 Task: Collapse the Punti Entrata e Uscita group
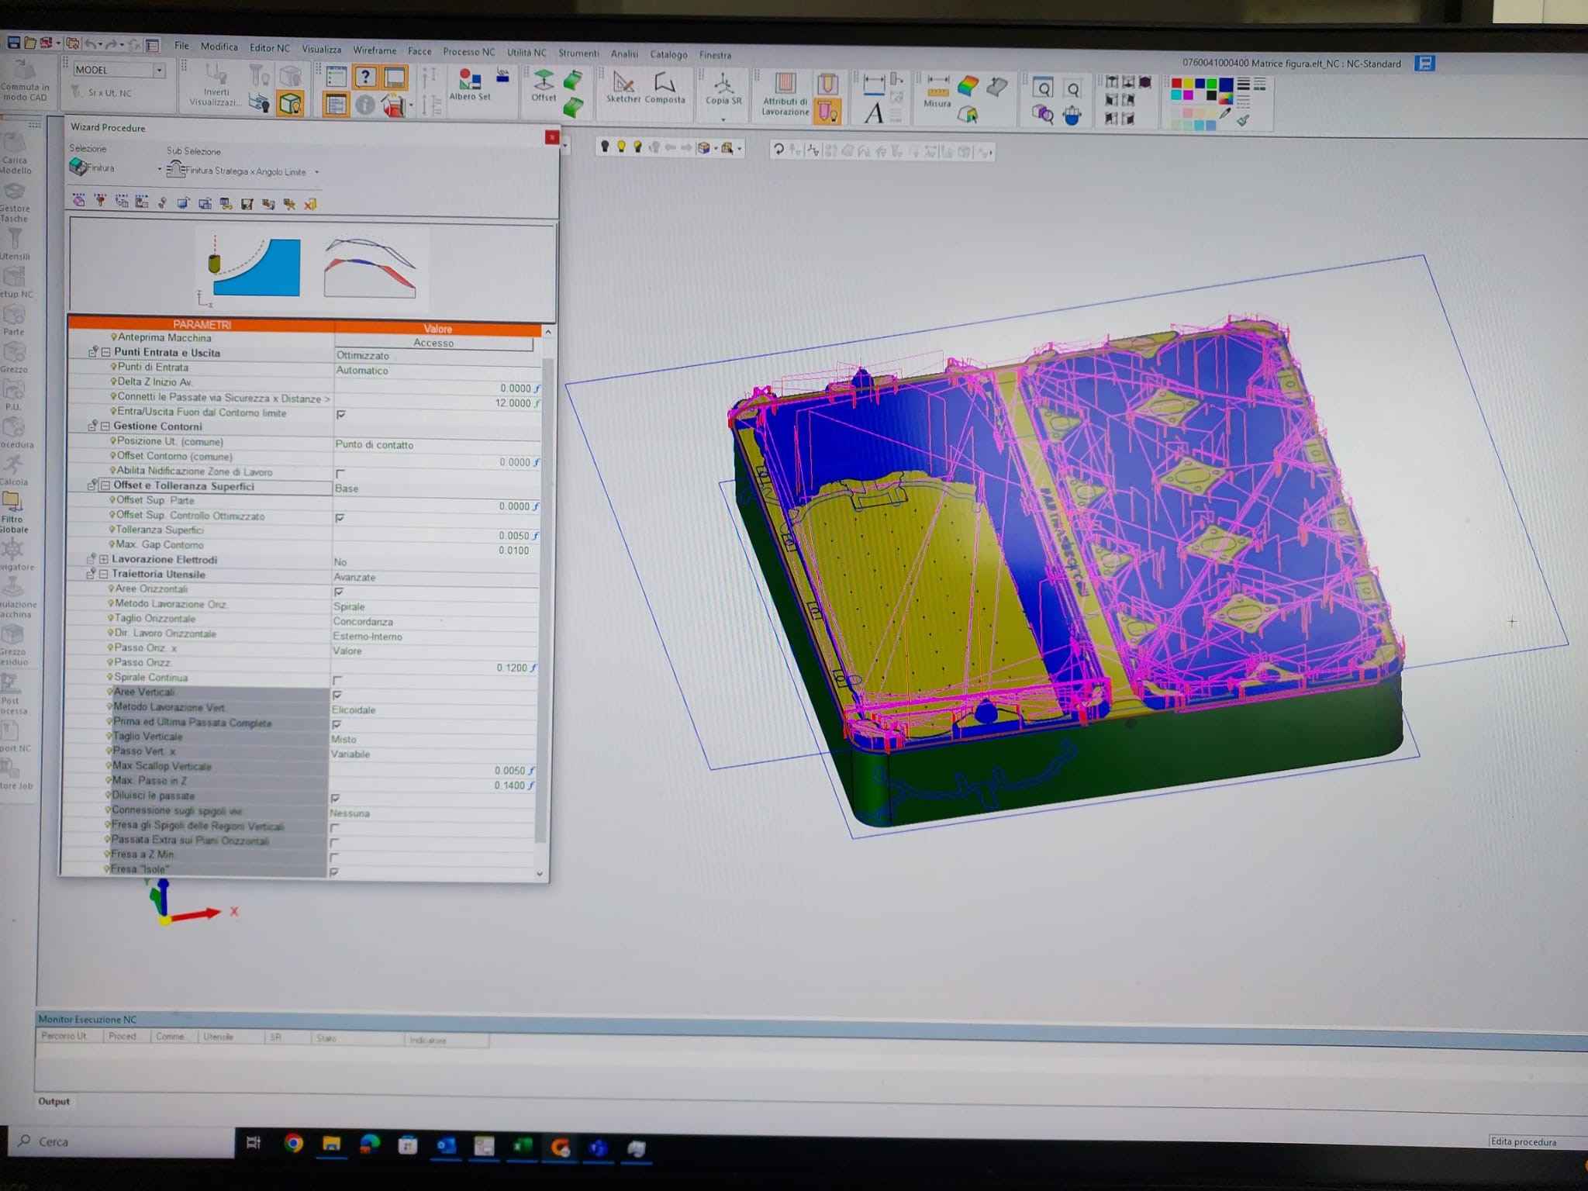(106, 352)
